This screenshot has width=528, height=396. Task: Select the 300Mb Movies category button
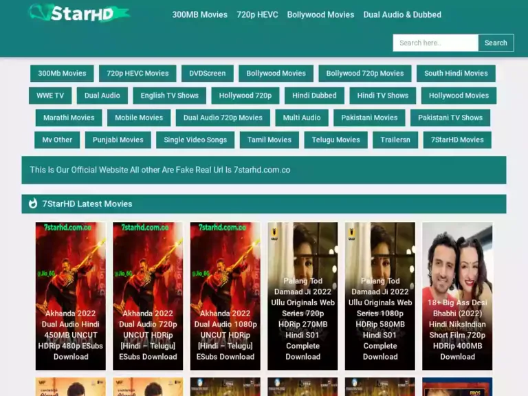(x=62, y=74)
